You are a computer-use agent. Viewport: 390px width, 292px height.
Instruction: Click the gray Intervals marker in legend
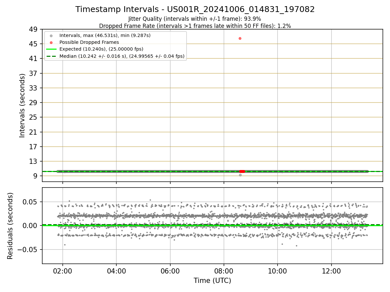pyautogui.click(x=51, y=35)
